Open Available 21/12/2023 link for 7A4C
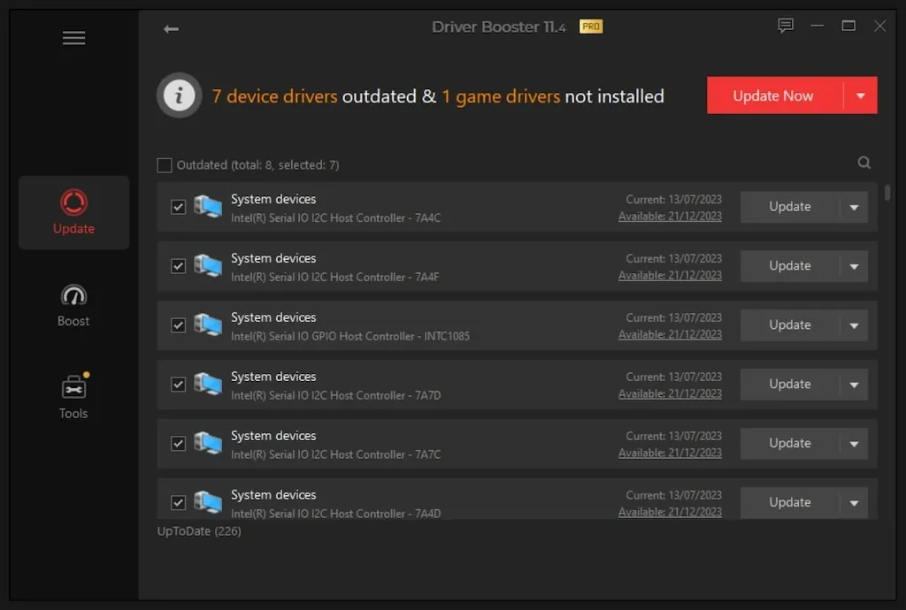The width and height of the screenshot is (906, 610). click(670, 217)
